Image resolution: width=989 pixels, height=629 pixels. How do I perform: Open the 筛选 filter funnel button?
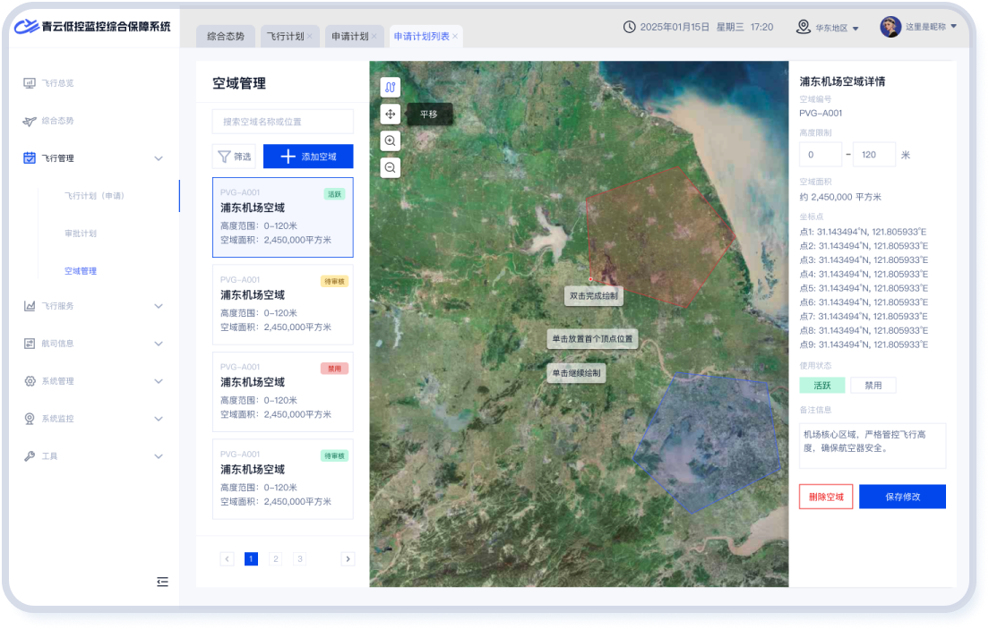[234, 157]
